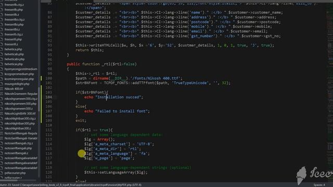The image size is (333, 187).
Task: Click the file icon beside kozminproregular.php
Action: 2,79
